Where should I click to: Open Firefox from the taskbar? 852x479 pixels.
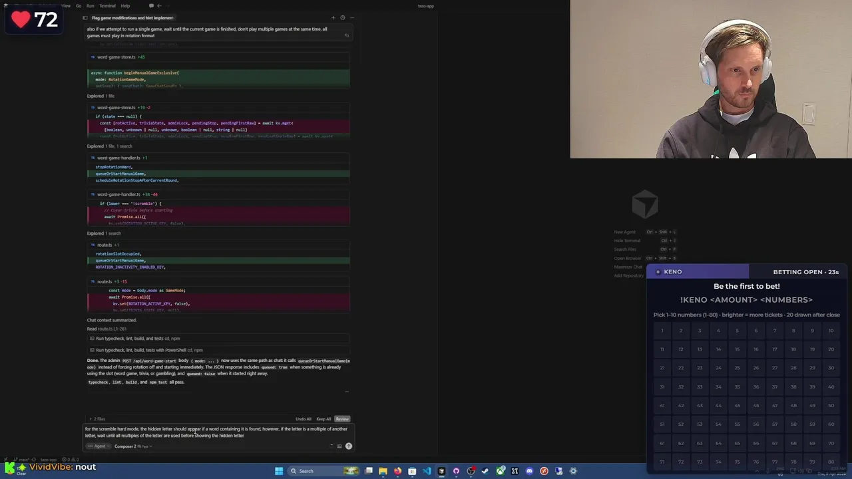[397, 471]
